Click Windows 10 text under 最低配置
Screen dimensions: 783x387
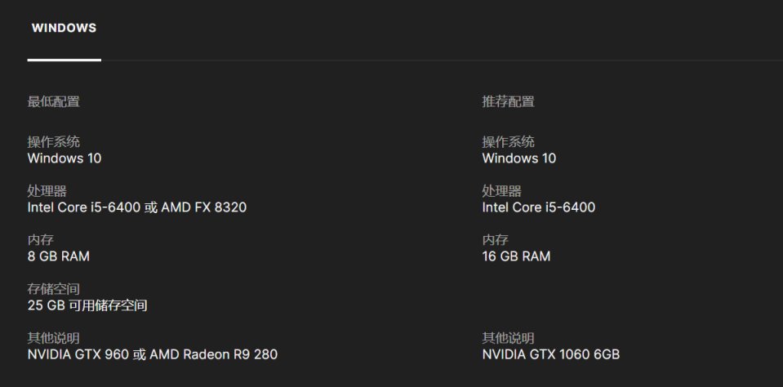pos(65,158)
